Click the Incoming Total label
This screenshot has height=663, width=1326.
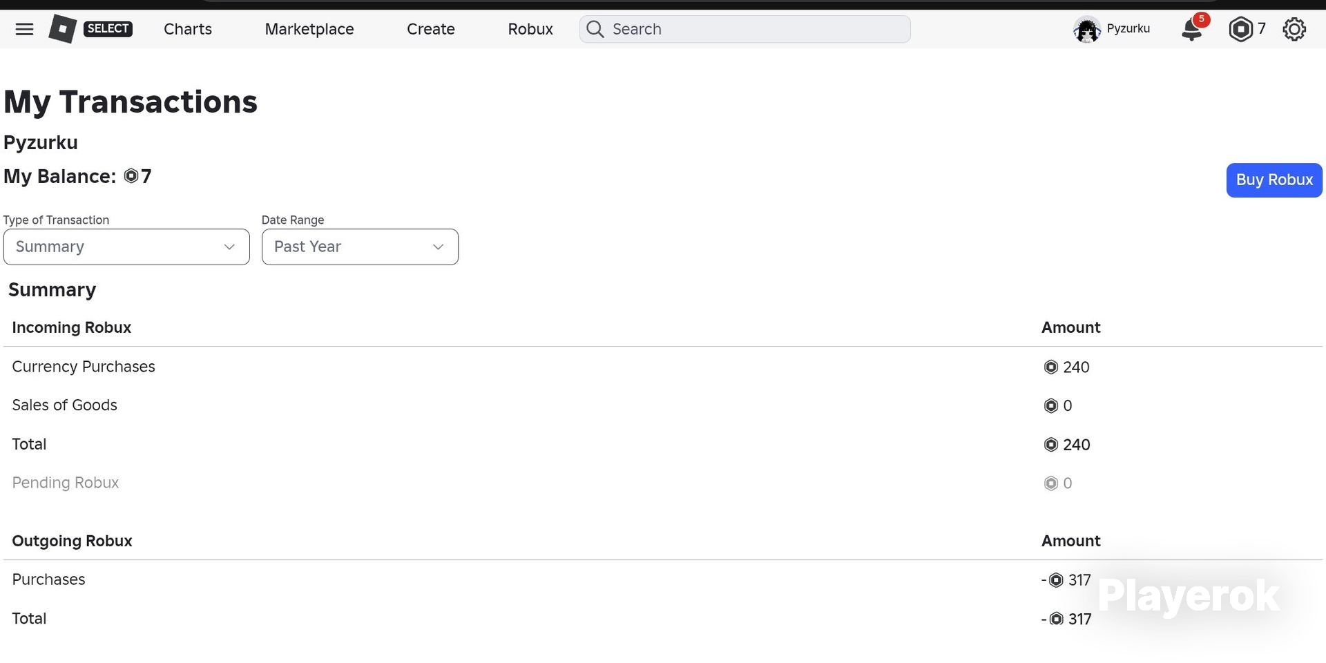29,444
